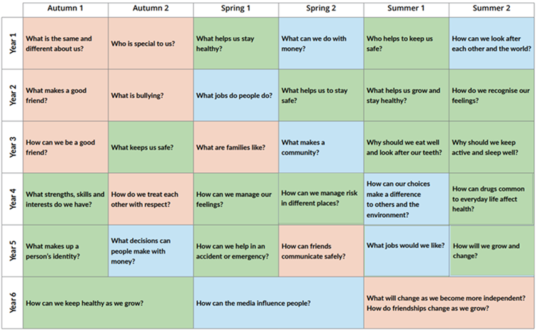Select 'How can the media influence people?' cell
Screen dimensions: 537x330
click(x=278, y=303)
